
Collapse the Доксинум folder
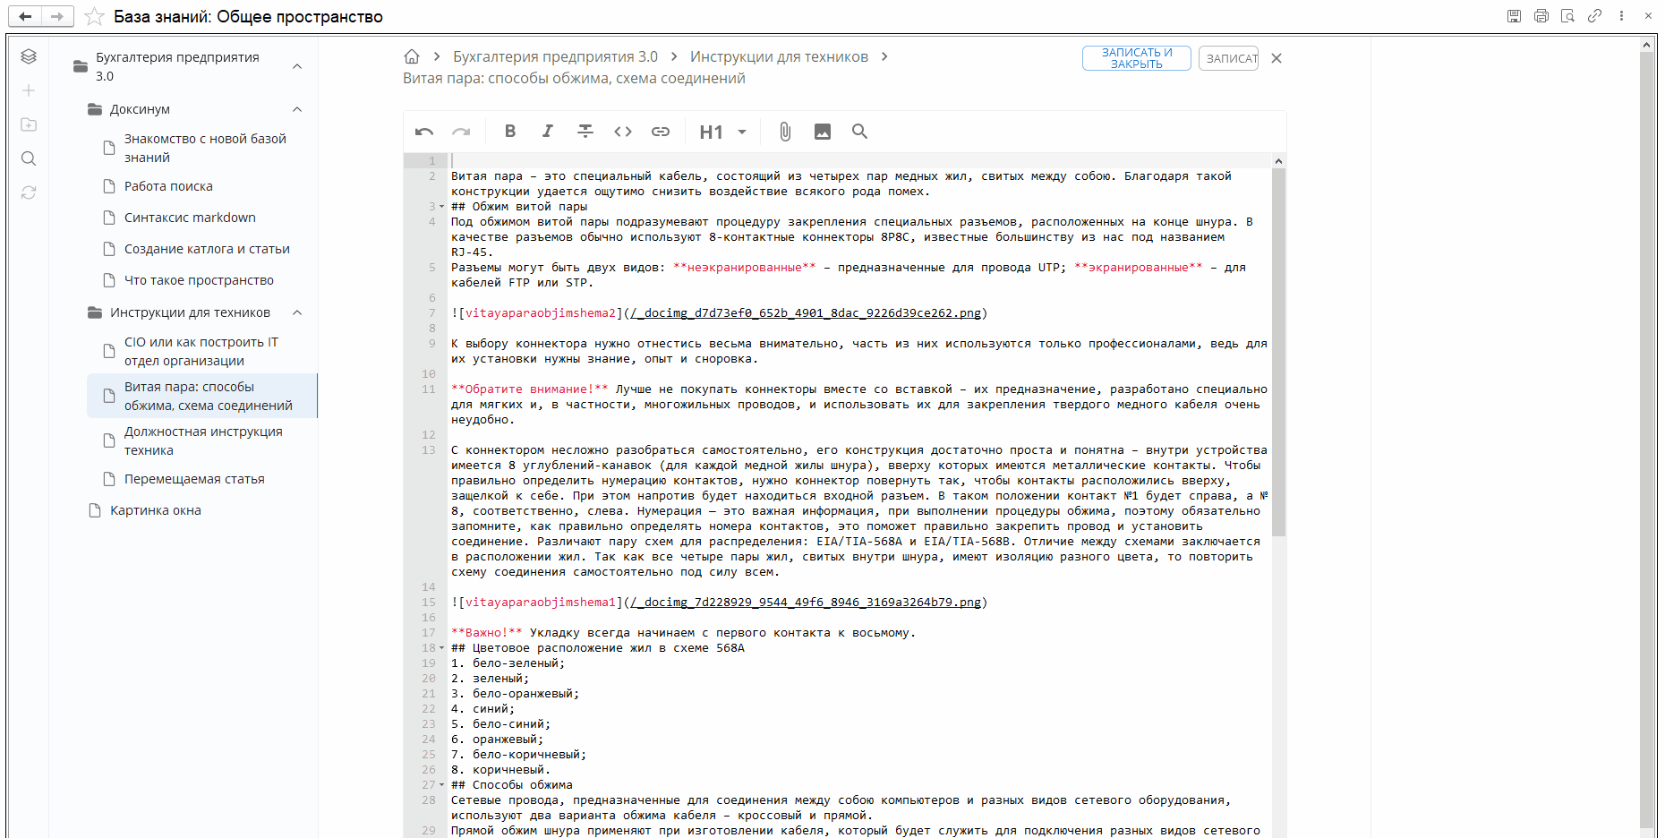(297, 109)
